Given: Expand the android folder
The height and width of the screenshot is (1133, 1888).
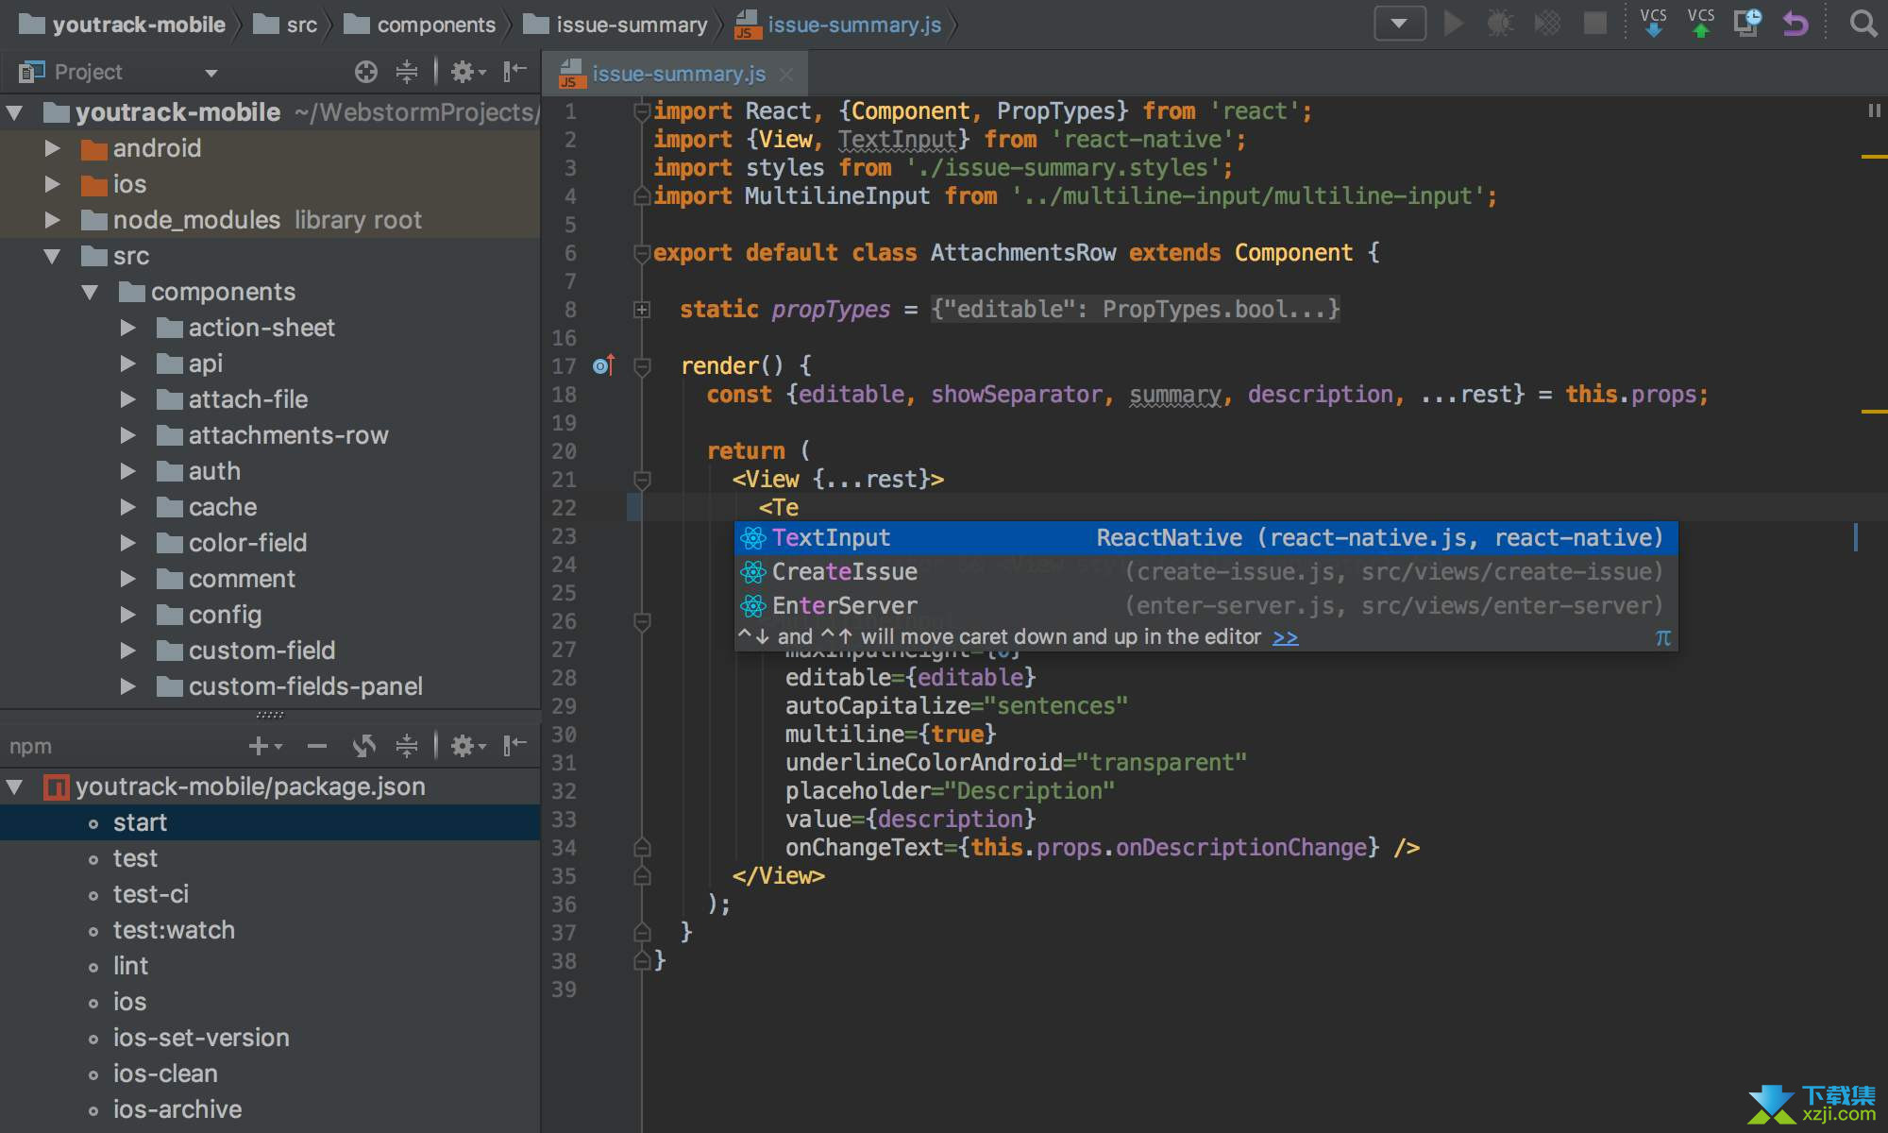Looking at the screenshot, I should pyautogui.click(x=53, y=148).
